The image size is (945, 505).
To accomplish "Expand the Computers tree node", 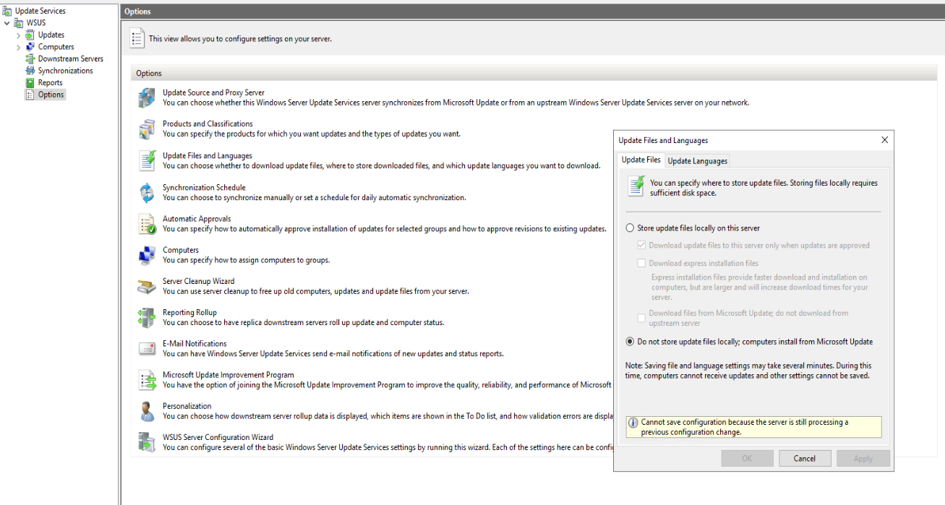I will [19, 47].
